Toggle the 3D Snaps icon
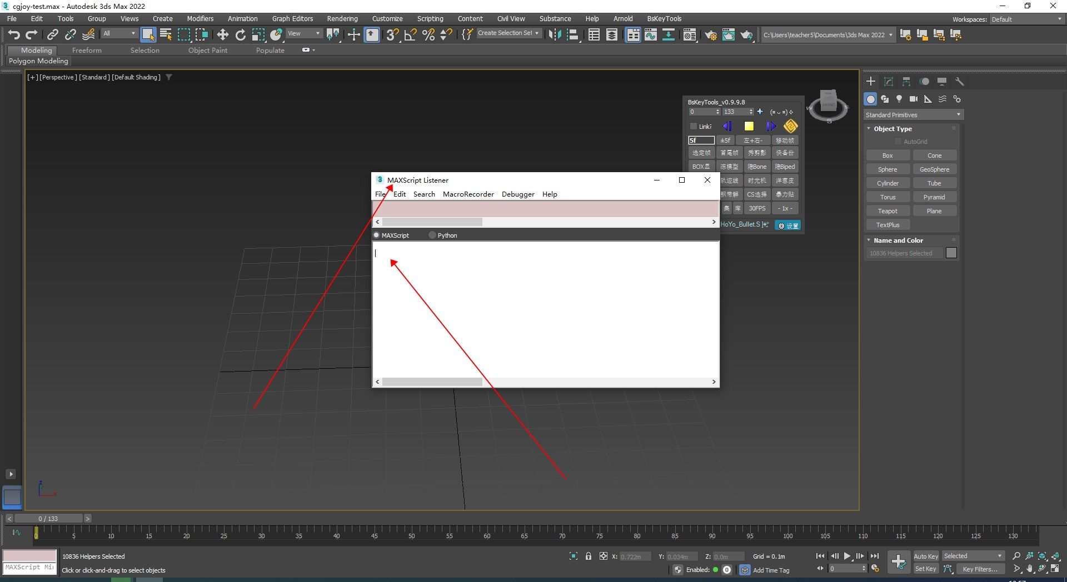Viewport: 1067px width, 582px height. 392,35
